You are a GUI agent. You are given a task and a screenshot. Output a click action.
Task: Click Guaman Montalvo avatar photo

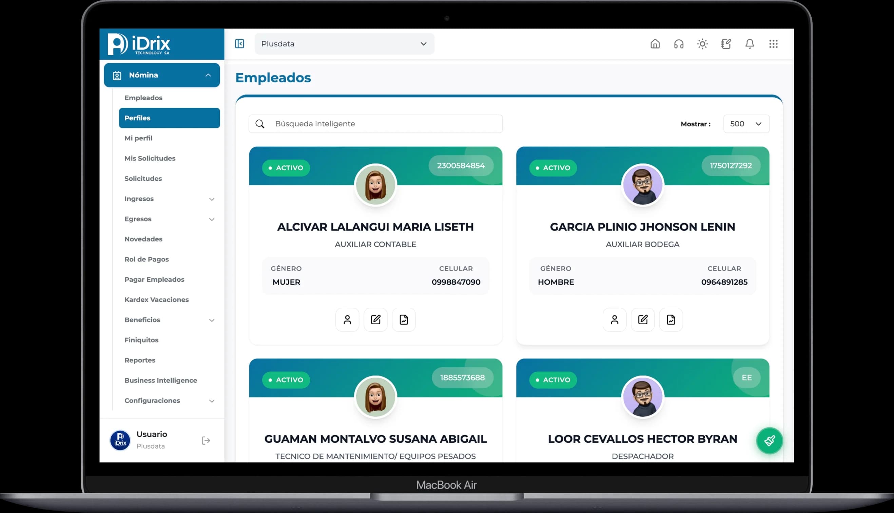pos(375,397)
